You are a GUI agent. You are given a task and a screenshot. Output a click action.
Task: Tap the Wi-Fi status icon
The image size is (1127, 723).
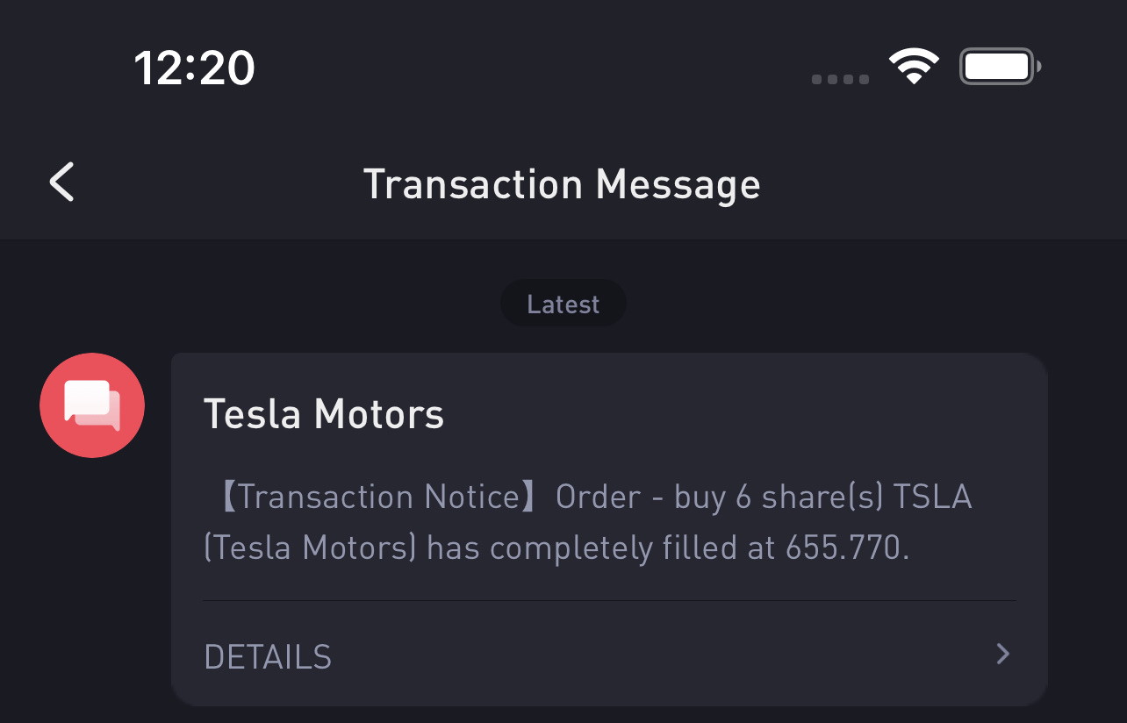click(x=914, y=67)
